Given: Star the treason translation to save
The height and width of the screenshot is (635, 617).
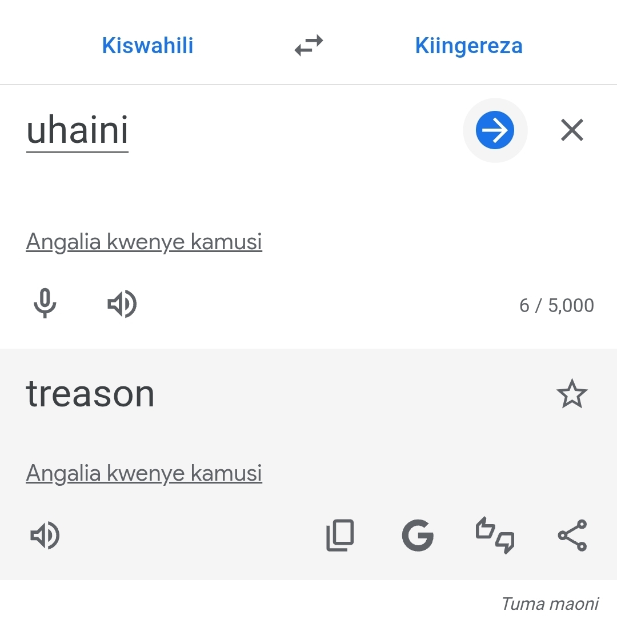Looking at the screenshot, I should (x=572, y=395).
